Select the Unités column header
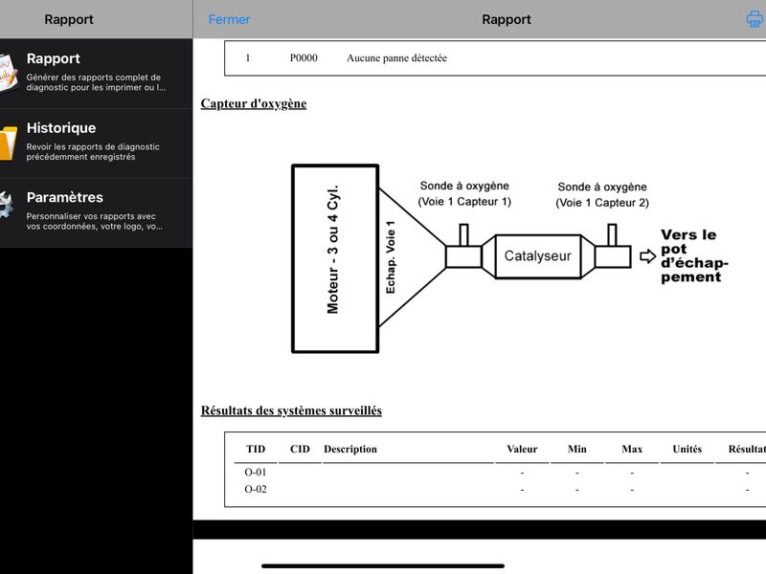Screen dimensions: 766x574 pyautogui.click(x=687, y=449)
